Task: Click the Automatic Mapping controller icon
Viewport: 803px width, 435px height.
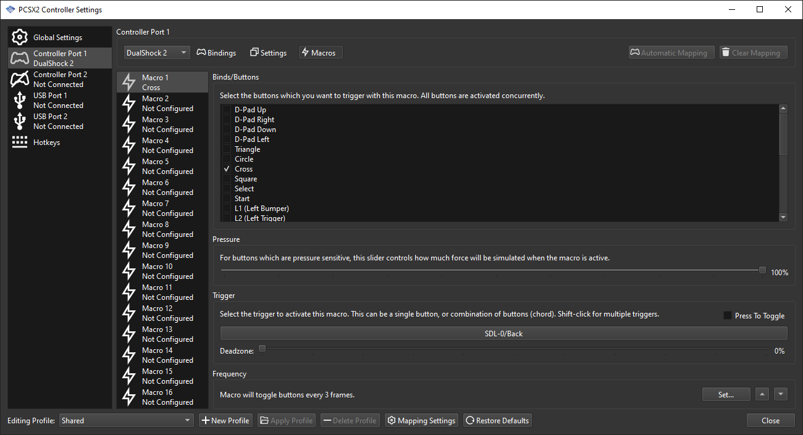Action: point(634,52)
